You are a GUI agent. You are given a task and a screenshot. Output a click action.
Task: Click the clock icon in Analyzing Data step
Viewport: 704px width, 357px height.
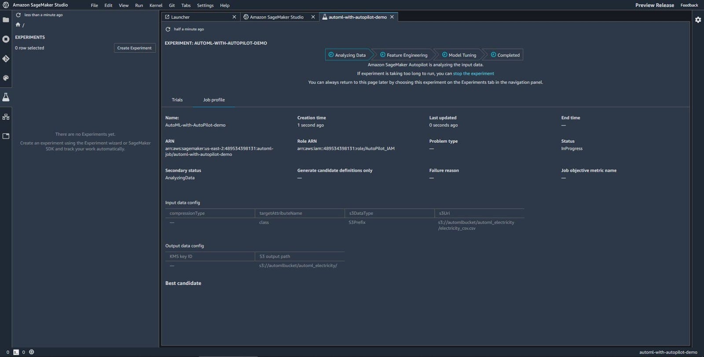(x=331, y=55)
